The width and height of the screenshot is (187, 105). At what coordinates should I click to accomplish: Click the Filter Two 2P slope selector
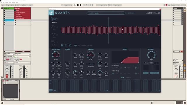pos(136,73)
